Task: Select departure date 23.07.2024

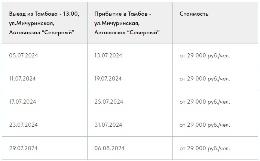Action: tap(24, 125)
